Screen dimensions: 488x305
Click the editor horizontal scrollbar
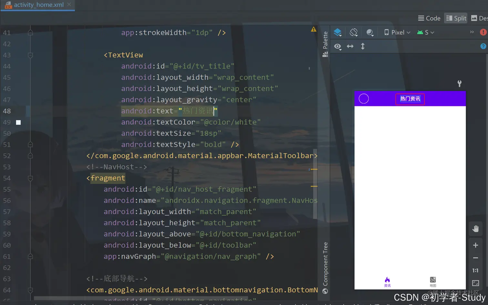[141, 298]
